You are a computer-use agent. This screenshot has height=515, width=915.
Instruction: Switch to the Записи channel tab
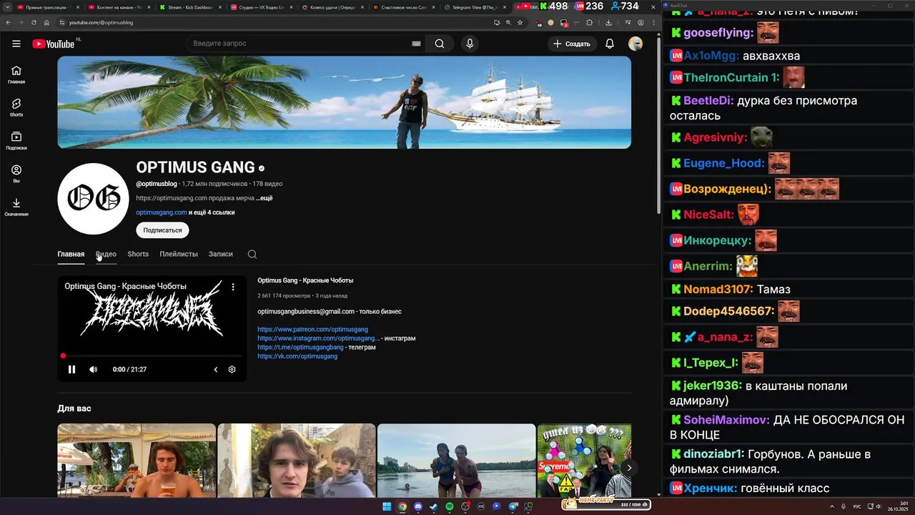click(221, 254)
